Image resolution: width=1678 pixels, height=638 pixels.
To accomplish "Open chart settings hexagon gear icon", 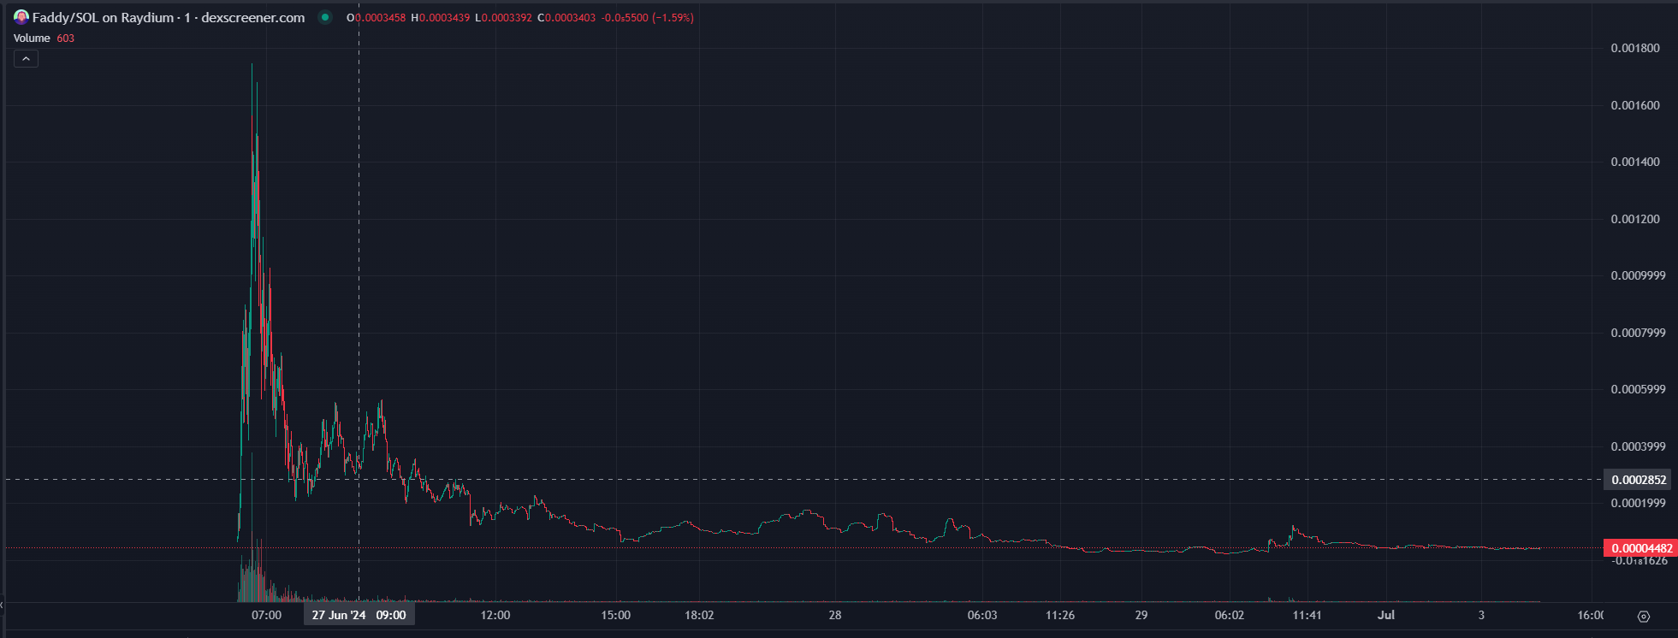I will 1643,616.
